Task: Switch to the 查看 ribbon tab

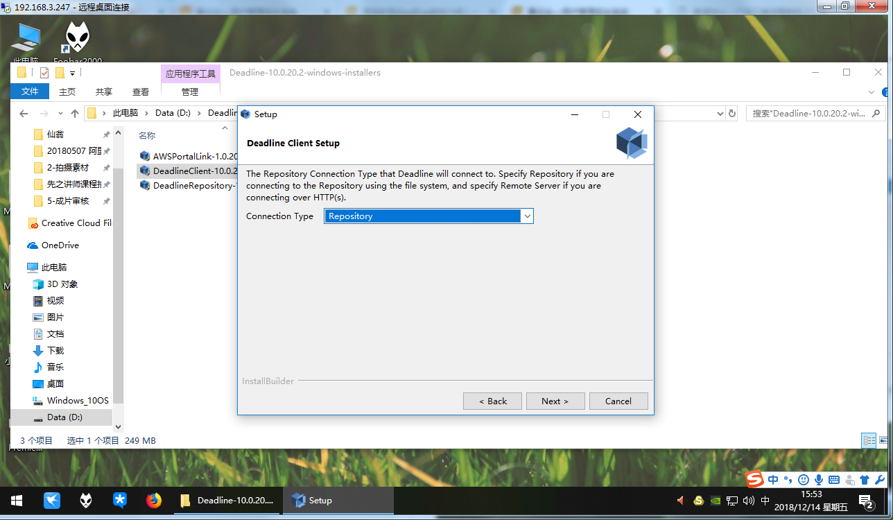Action: pos(141,92)
